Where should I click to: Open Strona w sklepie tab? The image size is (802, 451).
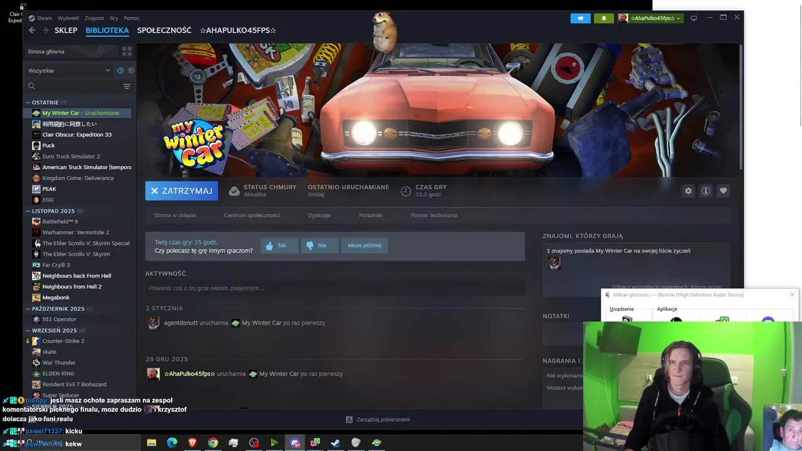(x=175, y=215)
